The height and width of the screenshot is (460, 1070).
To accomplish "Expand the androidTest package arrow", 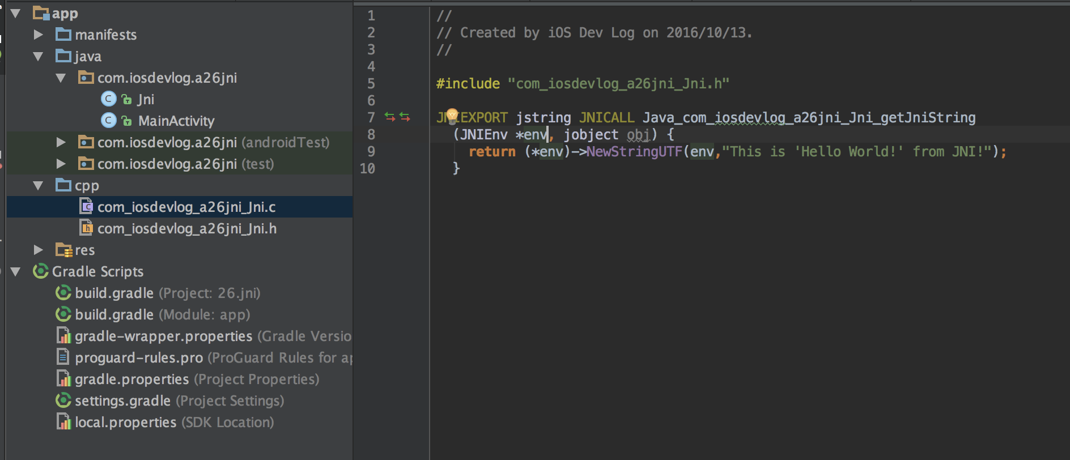I will point(61,142).
